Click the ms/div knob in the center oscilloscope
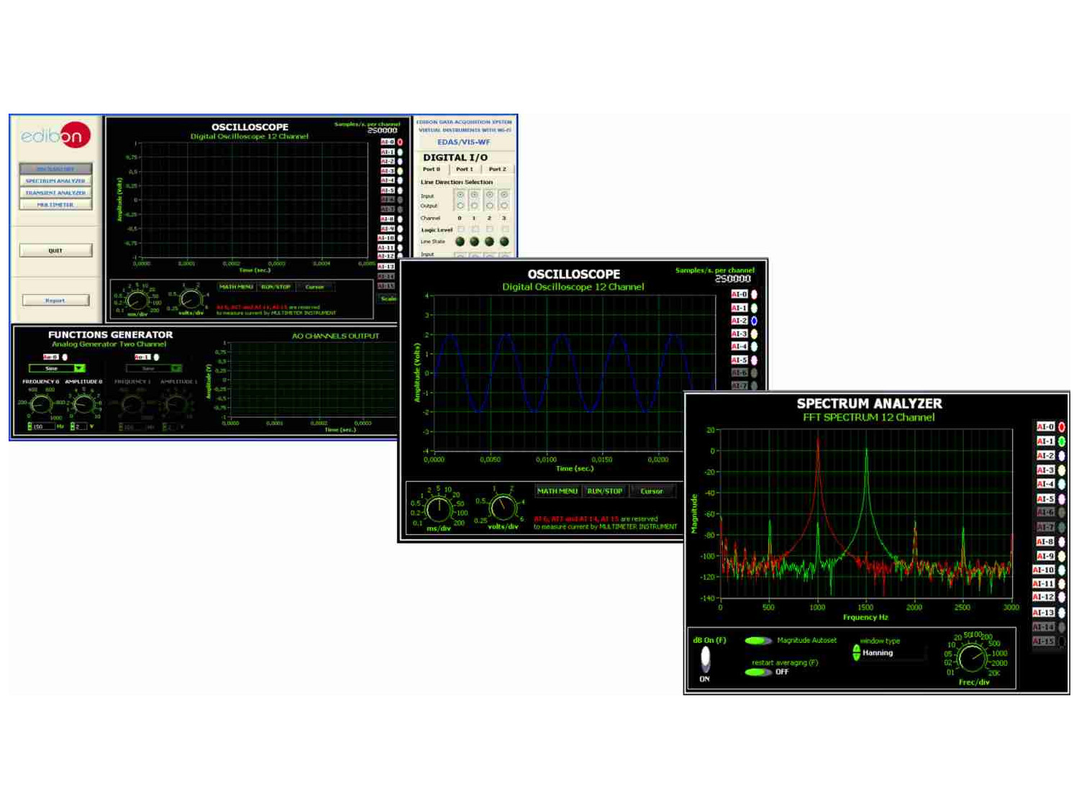This screenshot has width=1079, height=809. point(438,509)
